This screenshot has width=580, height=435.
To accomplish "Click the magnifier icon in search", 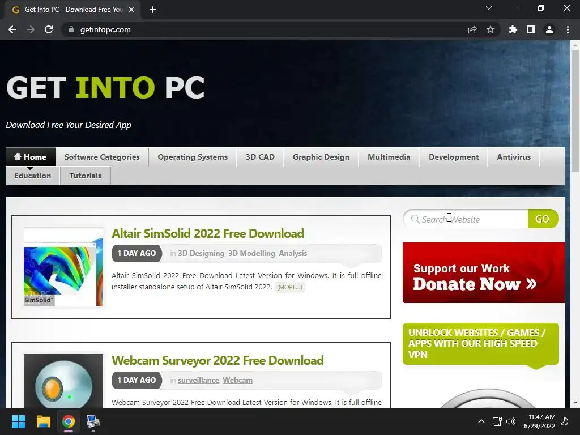I will (x=415, y=219).
